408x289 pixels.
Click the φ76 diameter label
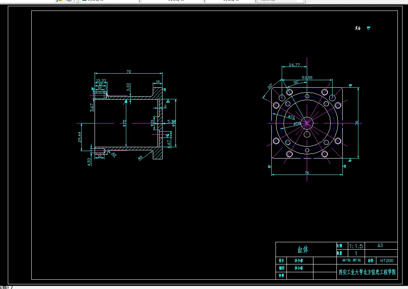pos(292,117)
